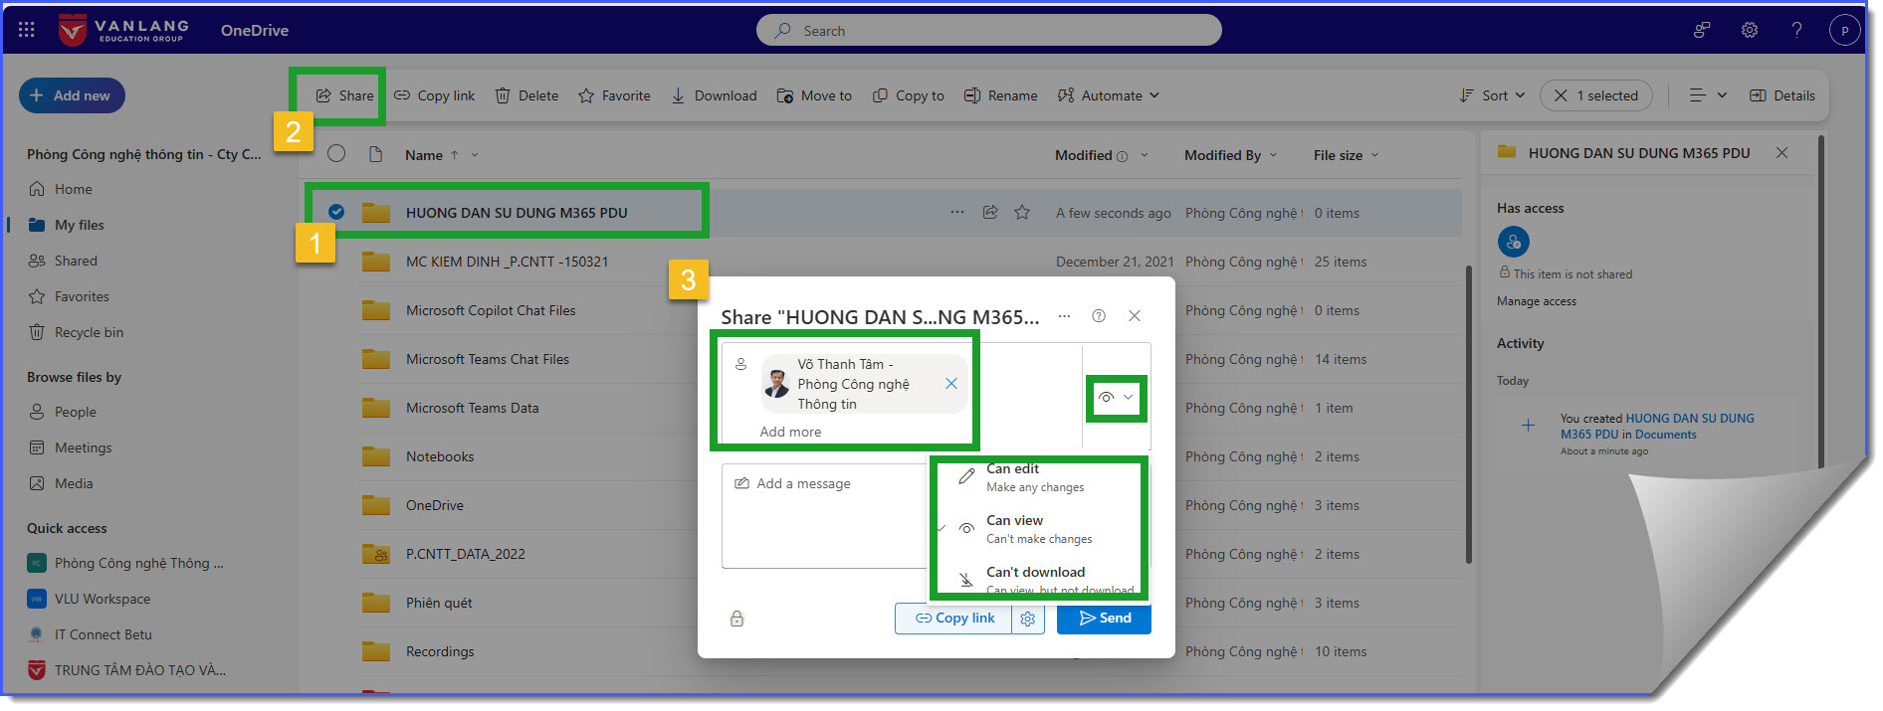1883x711 pixels.
Task: Open the Notebooks folder
Action: (440, 456)
